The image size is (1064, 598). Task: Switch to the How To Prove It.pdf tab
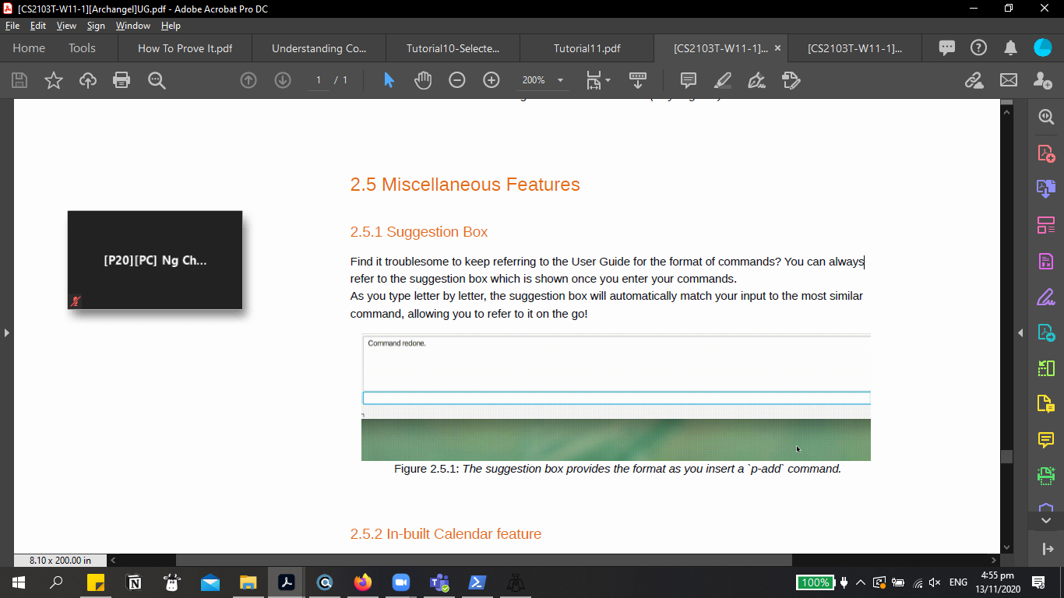185,48
